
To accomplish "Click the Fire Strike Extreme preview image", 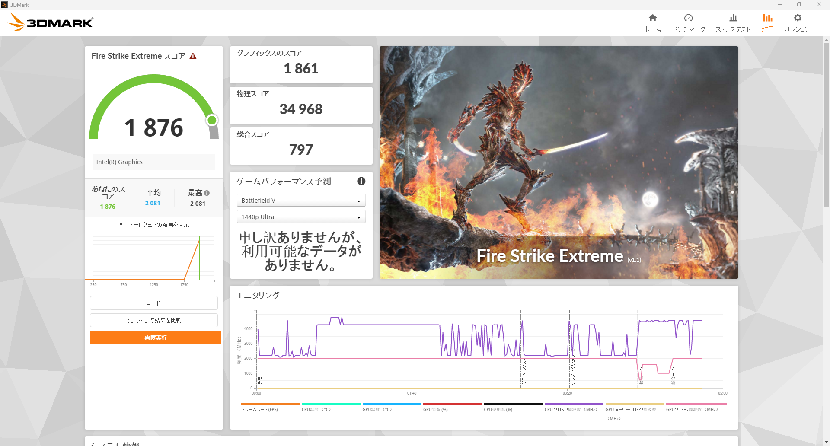I will coord(559,162).
